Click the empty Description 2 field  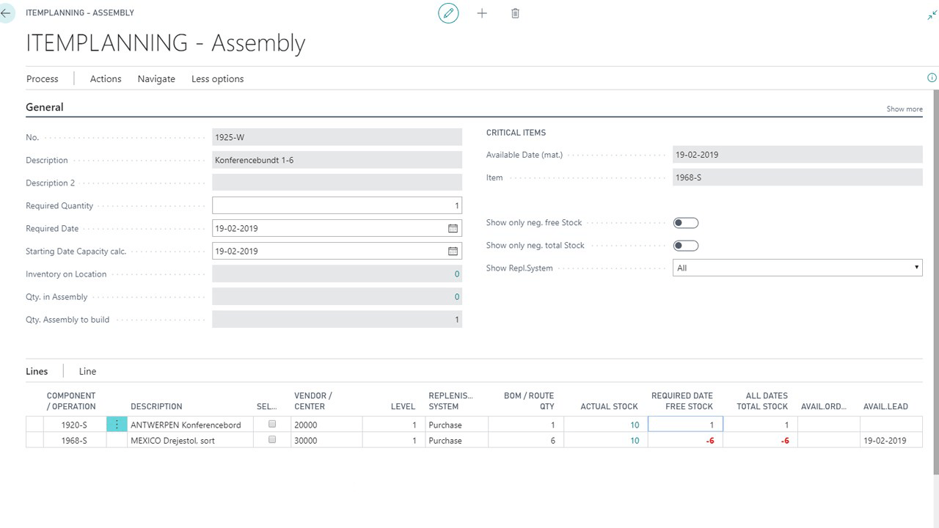click(x=337, y=183)
